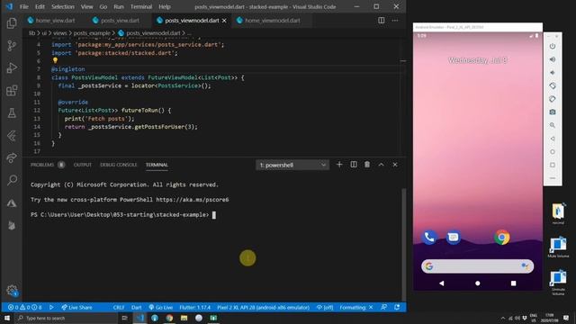Open the Manage gear icon

[12, 291]
